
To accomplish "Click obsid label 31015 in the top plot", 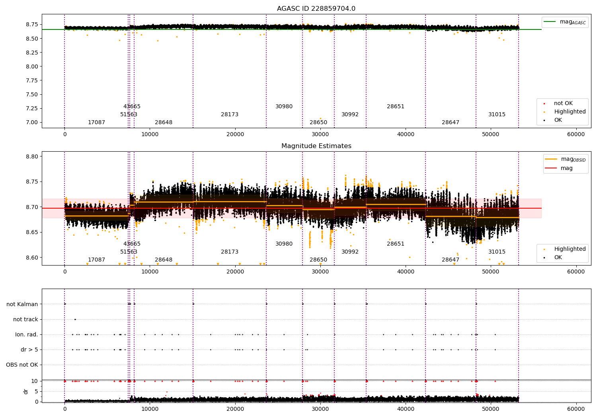I will point(497,115).
